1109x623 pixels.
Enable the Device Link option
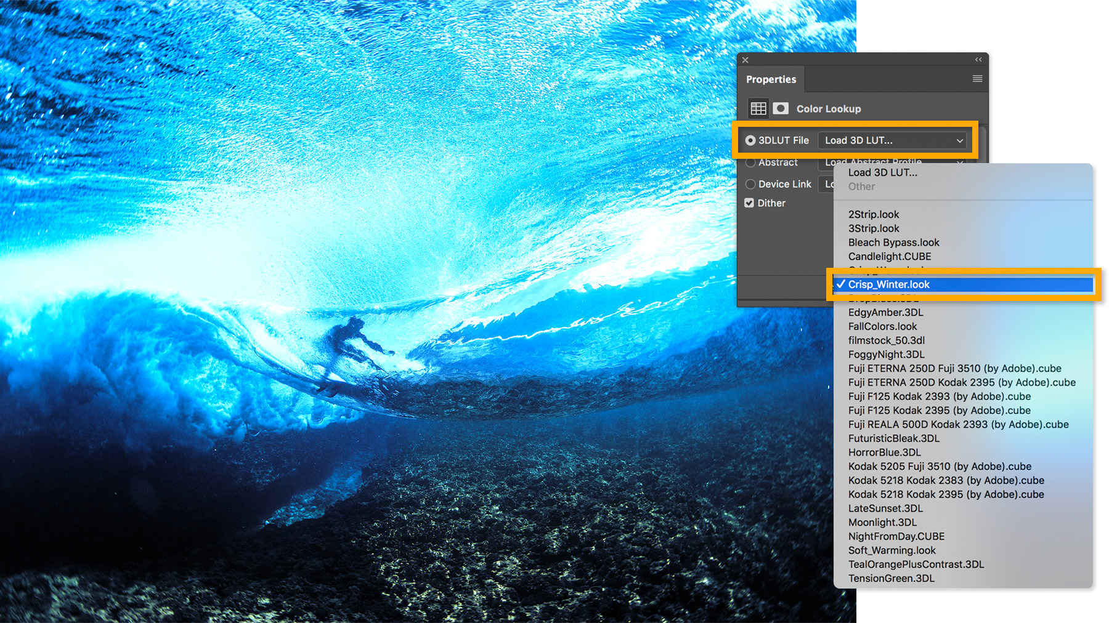tap(750, 184)
